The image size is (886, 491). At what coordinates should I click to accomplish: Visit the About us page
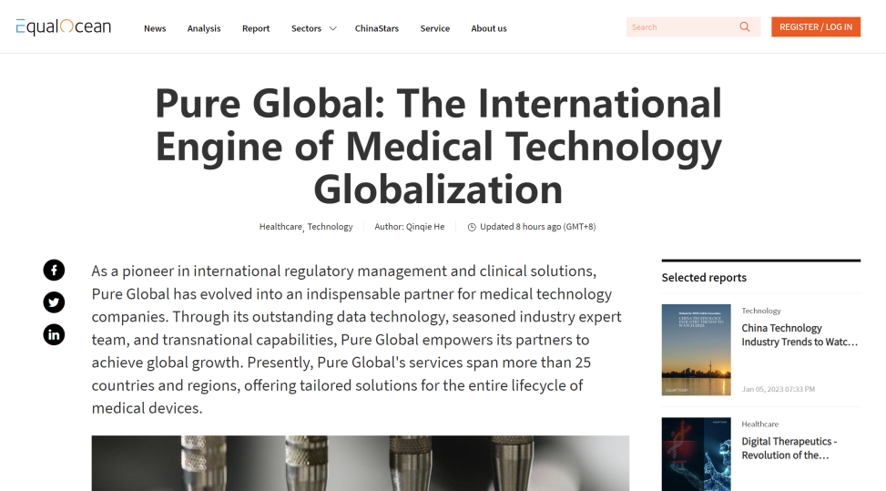point(489,28)
